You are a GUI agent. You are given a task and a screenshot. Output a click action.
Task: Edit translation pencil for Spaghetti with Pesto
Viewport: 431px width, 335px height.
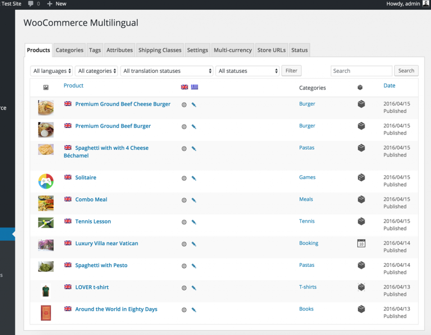194,266
